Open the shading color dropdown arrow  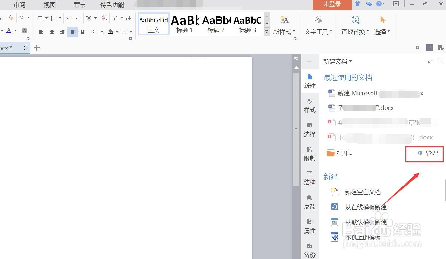click(x=117, y=32)
